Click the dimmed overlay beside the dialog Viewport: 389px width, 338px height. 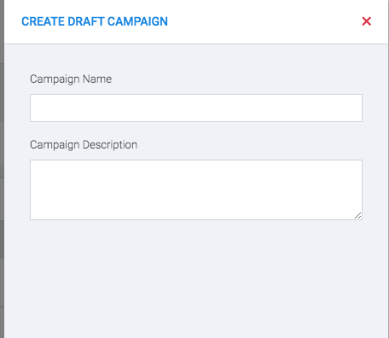[x=2, y=171]
